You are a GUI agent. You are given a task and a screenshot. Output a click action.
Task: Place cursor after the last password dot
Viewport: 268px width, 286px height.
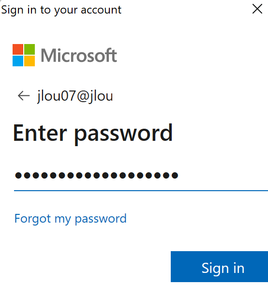pos(179,176)
